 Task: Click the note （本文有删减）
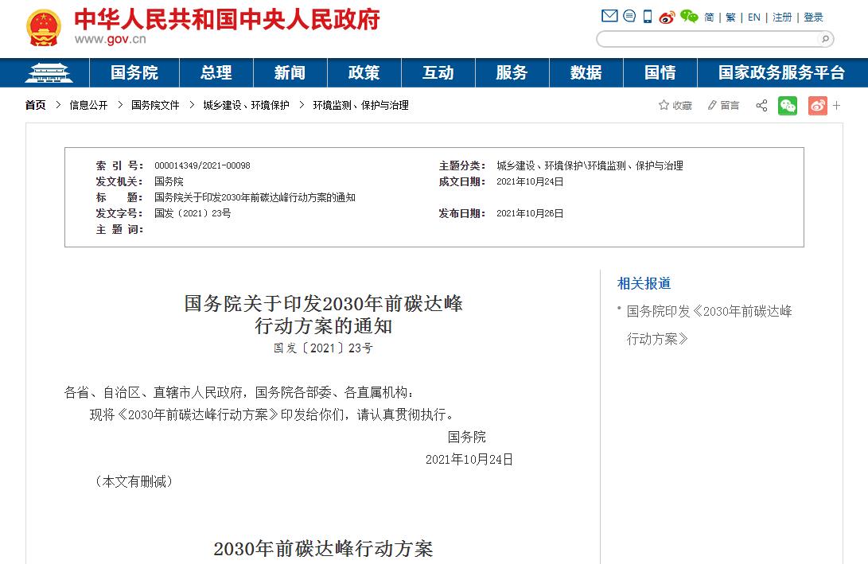pos(134,481)
